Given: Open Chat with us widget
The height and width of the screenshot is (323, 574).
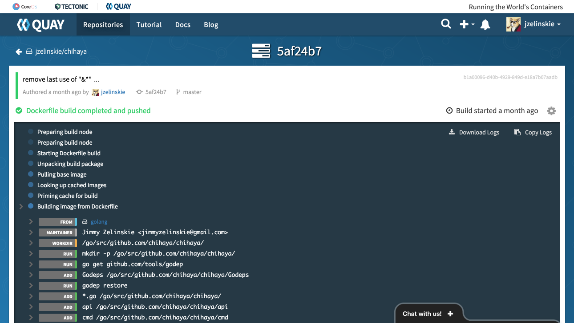Looking at the screenshot, I should [x=428, y=314].
